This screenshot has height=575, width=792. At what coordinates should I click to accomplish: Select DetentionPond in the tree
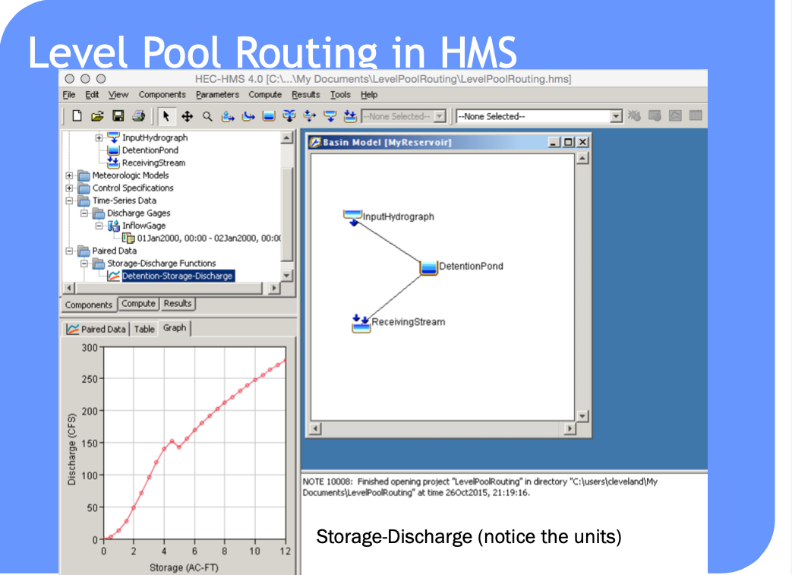pos(150,150)
